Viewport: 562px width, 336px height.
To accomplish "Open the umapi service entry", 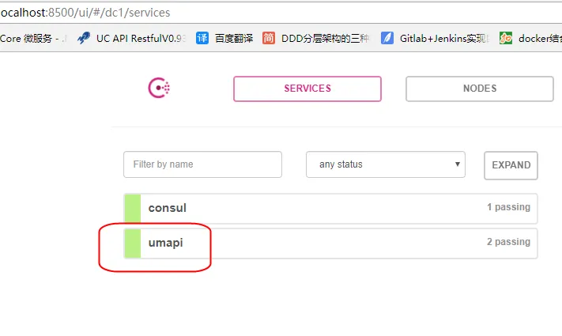I will (x=166, y=243).
